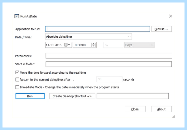Decrease time with the spinner down arrow
The width and height of the screenshot is (187, 130).
pyautogui.click(x=93, y=46)
